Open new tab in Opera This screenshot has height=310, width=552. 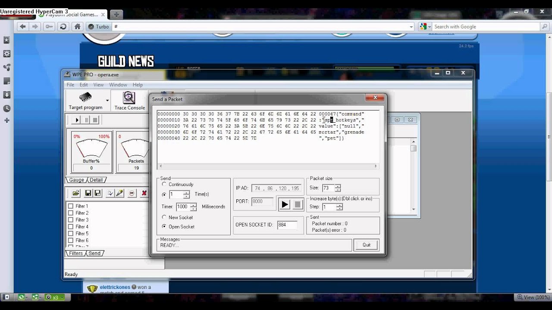click(116, 15)
